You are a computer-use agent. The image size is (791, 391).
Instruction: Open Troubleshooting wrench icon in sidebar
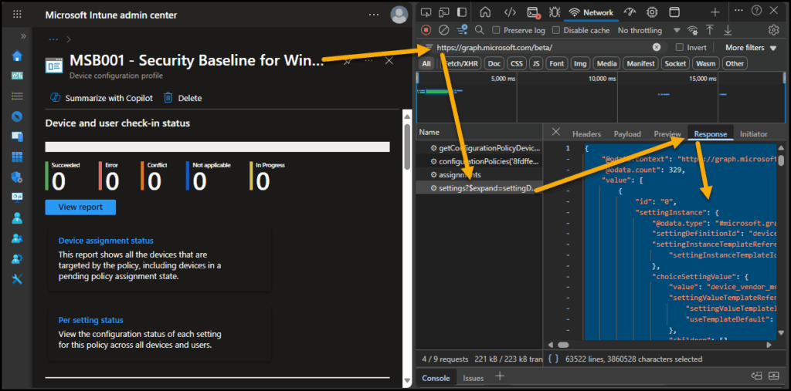17,278
